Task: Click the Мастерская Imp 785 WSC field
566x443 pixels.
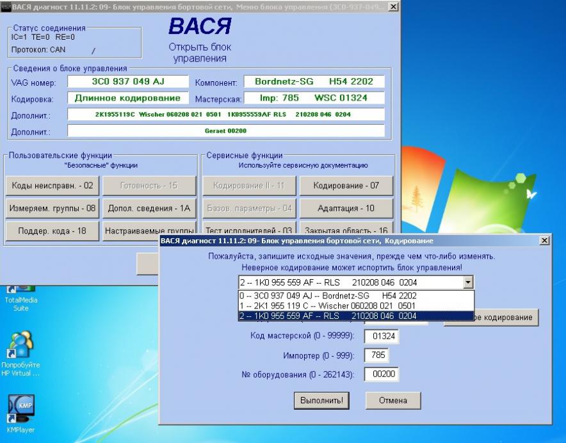Action: (x=314, y=98)
